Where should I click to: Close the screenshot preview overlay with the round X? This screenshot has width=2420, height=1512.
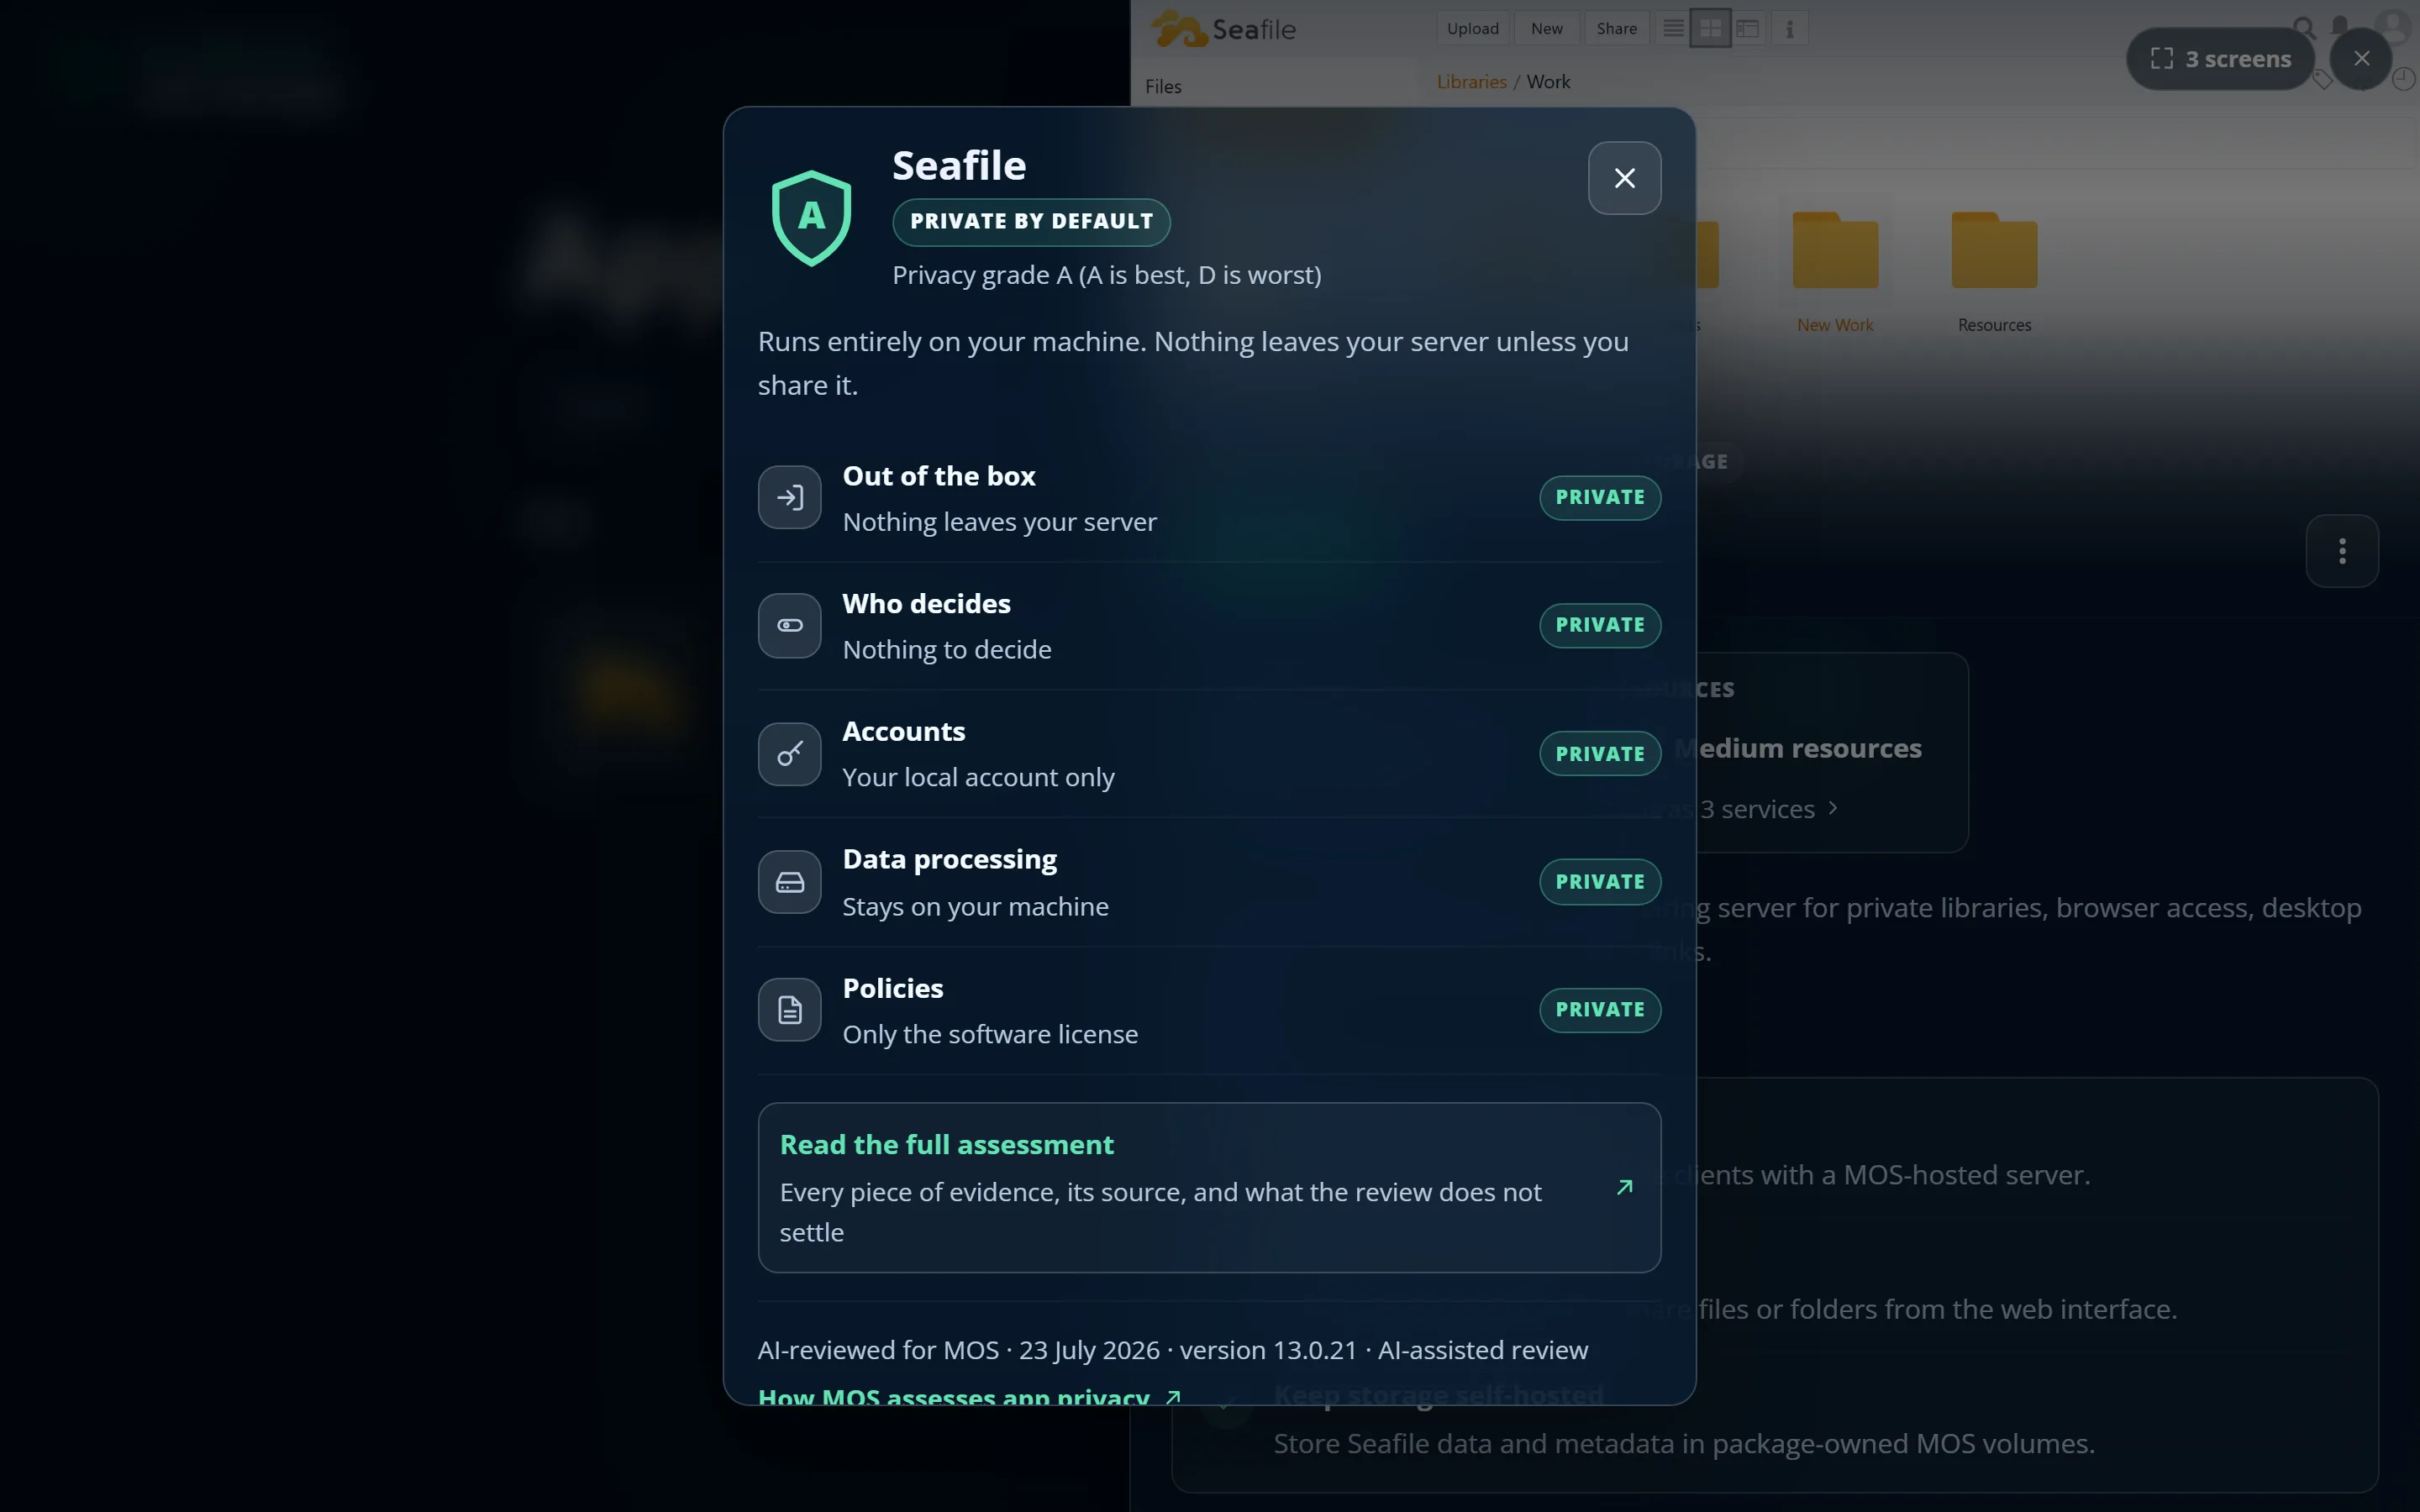point(2361,59)
